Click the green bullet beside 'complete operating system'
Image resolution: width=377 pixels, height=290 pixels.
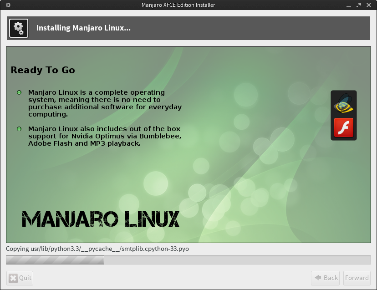click(19, 92)
